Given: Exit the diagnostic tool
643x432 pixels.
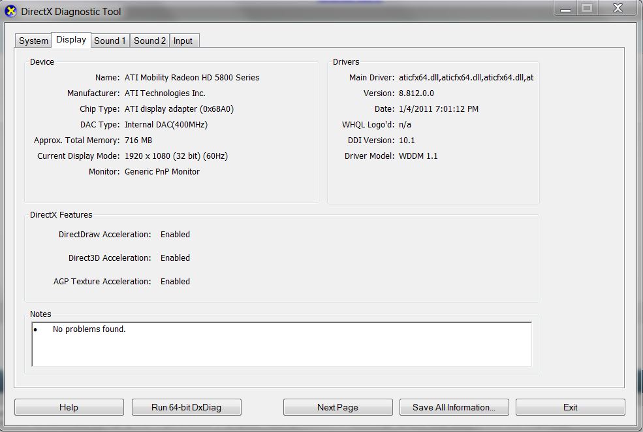Looking at the screenshot, I should pyautogui.click(x=571, y=407).
